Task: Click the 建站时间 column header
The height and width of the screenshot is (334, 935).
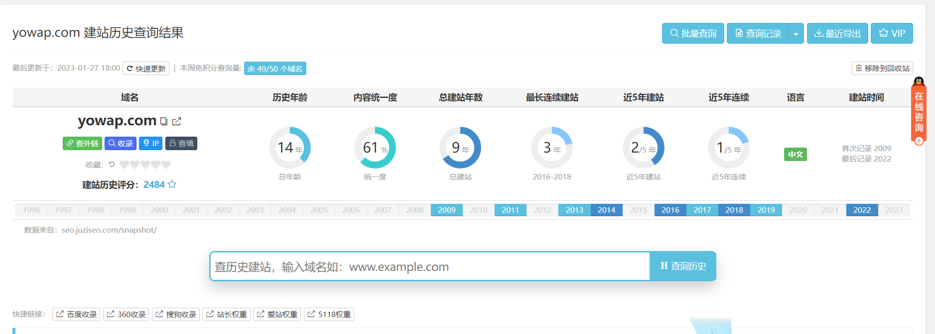Action: point(866,97)
